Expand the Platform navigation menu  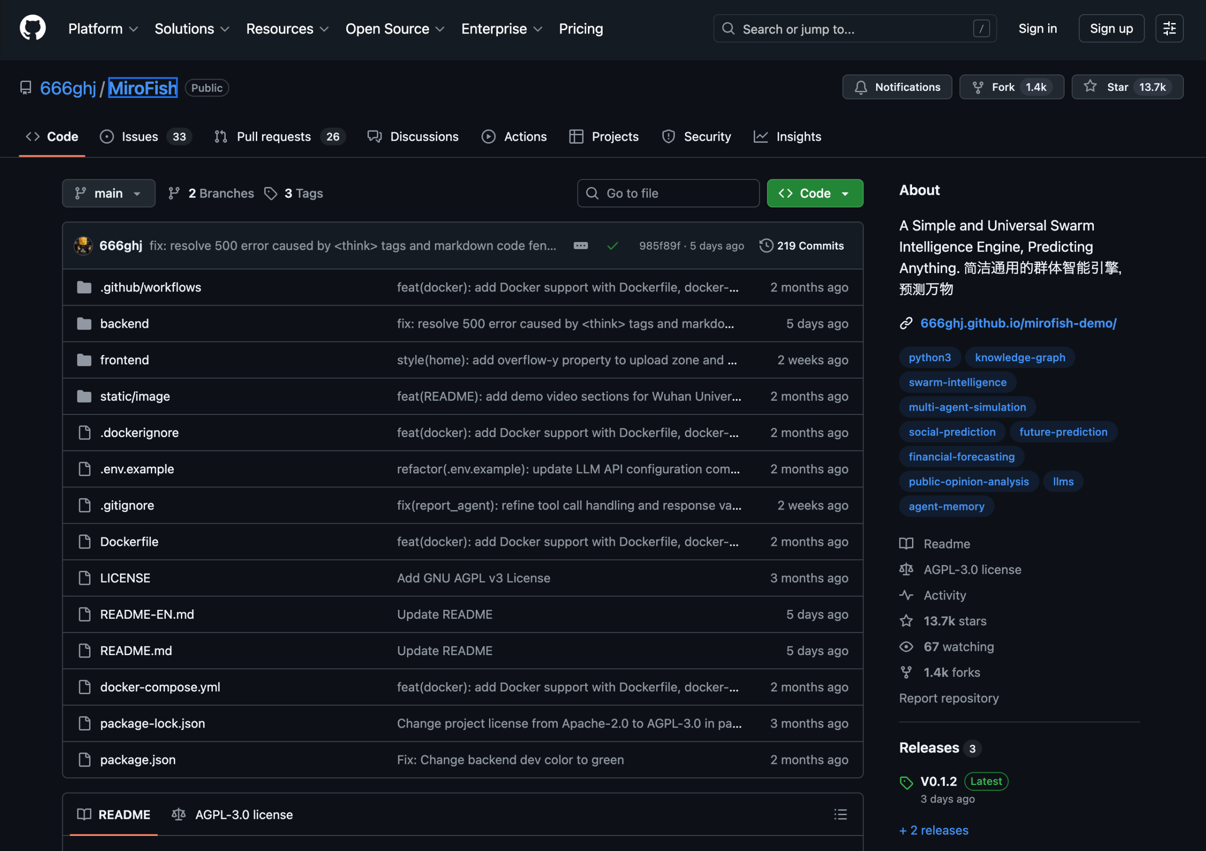pyautogui.click(x=103, y=29)
